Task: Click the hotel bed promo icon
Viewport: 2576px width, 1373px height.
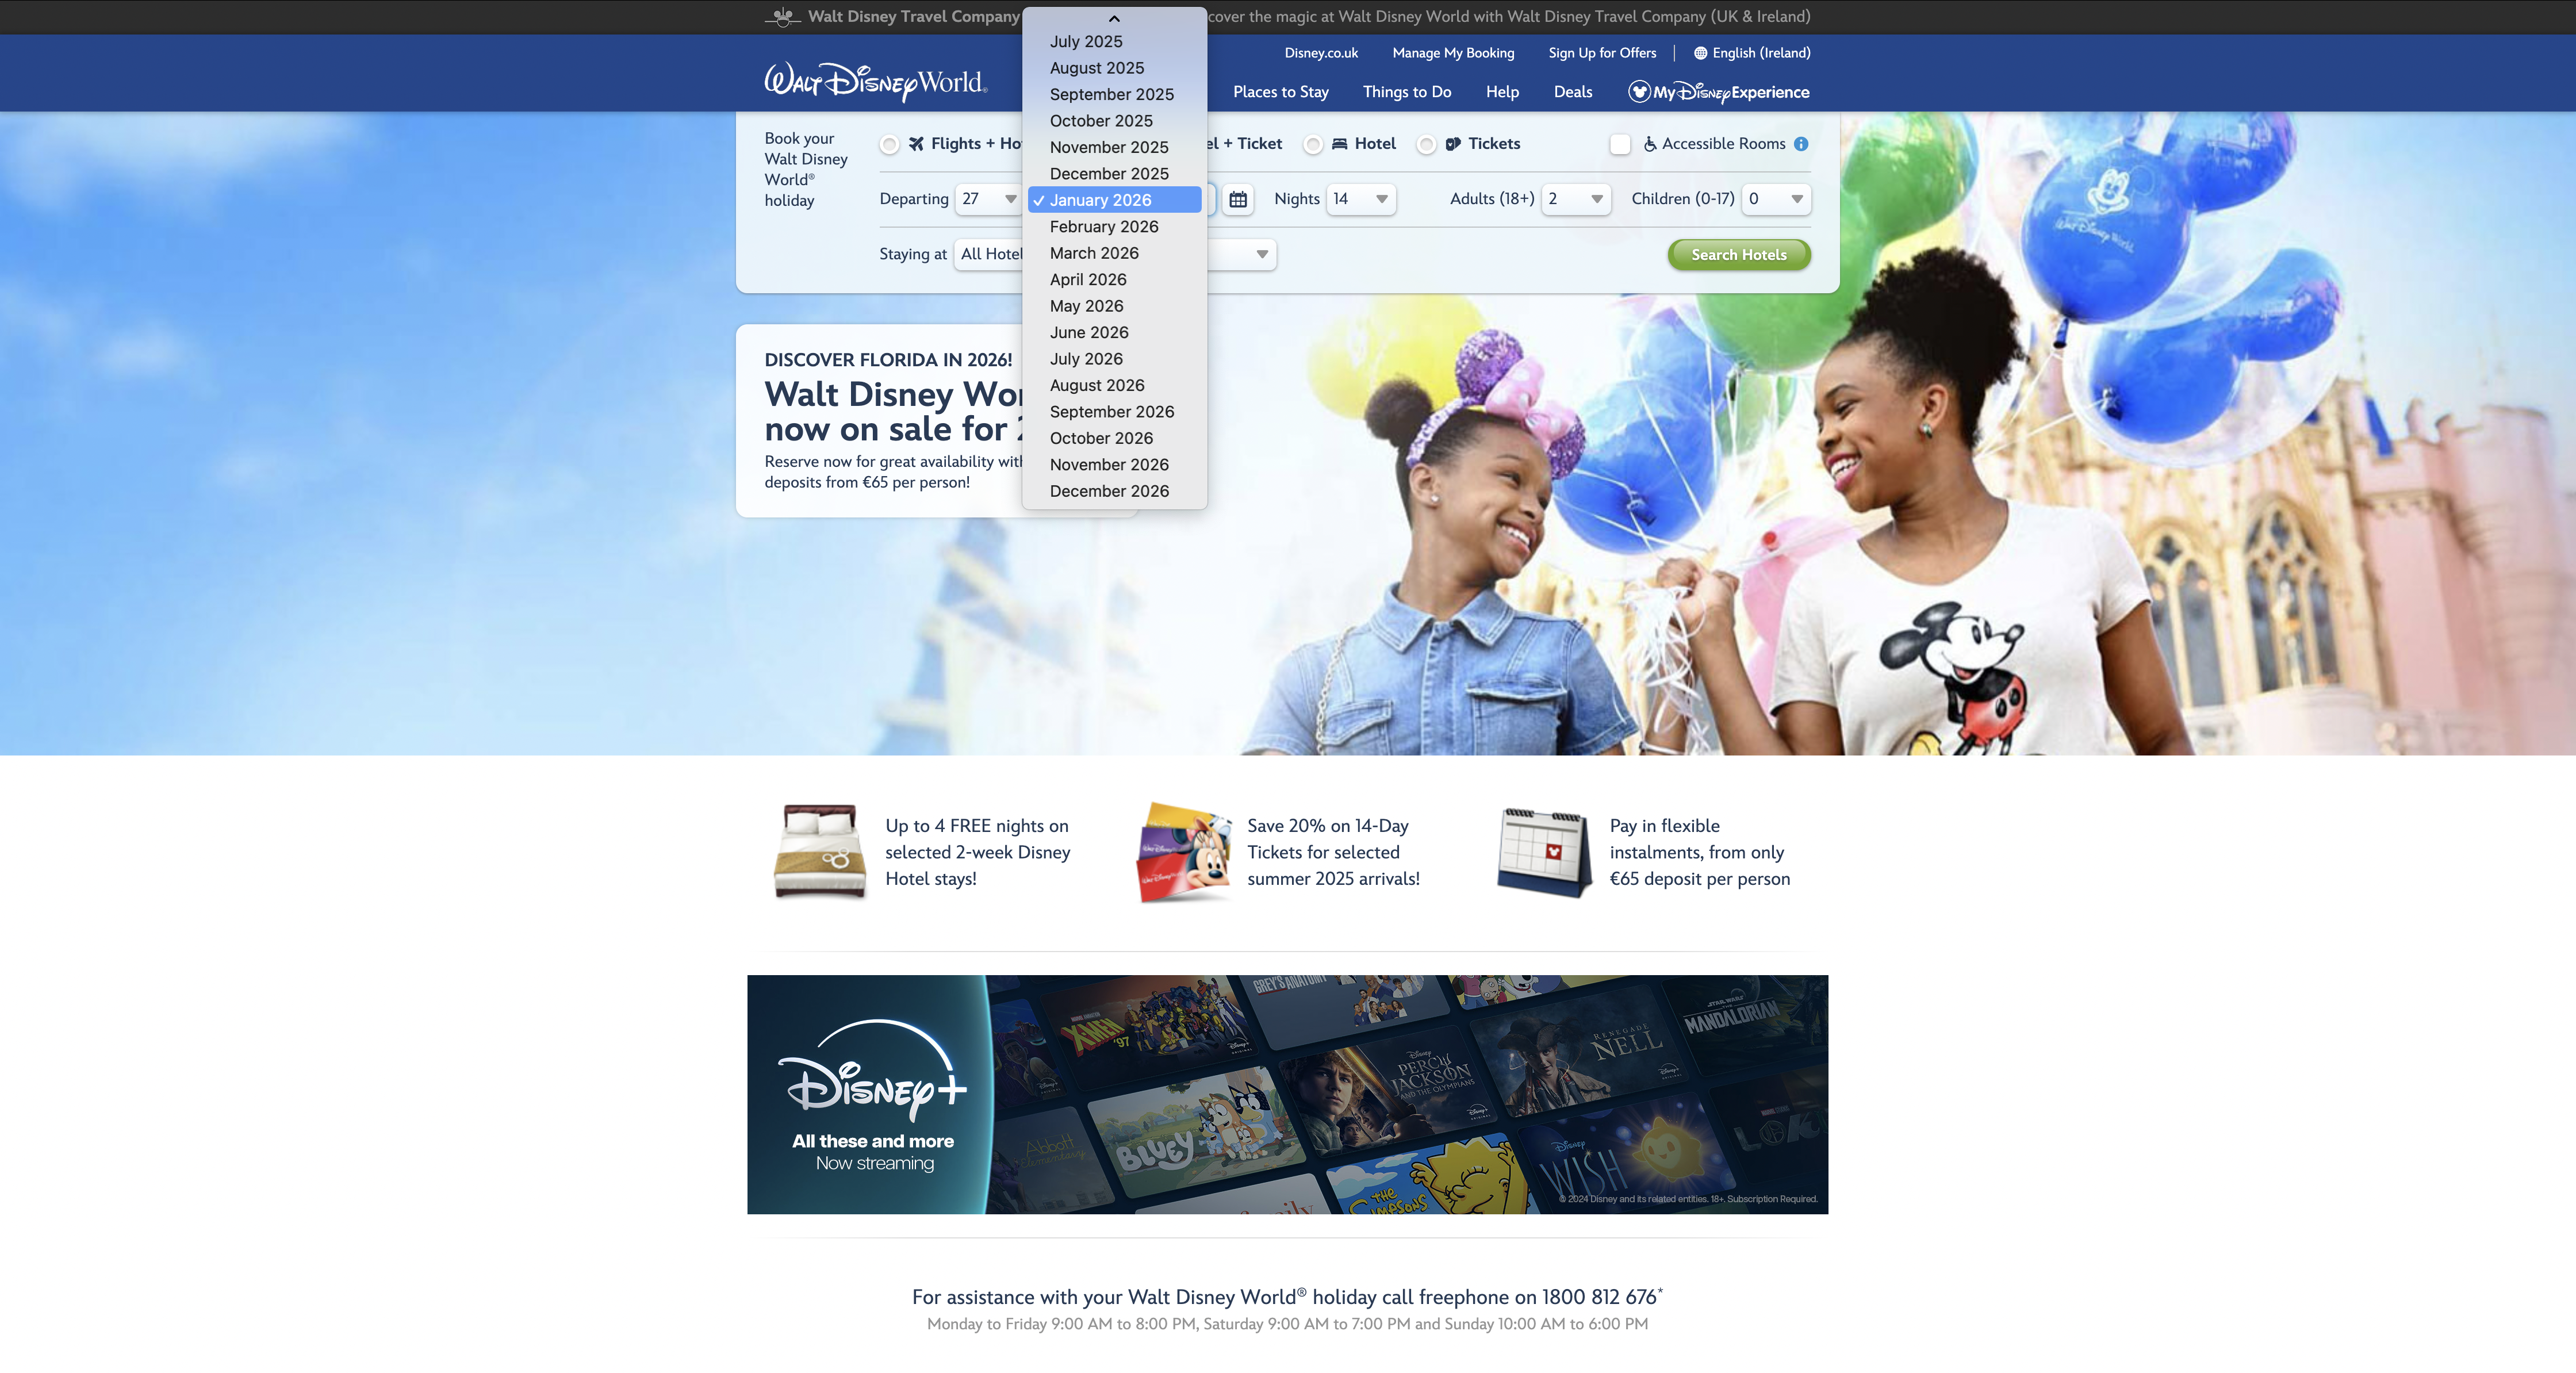Action: click(x=820, y=851)
